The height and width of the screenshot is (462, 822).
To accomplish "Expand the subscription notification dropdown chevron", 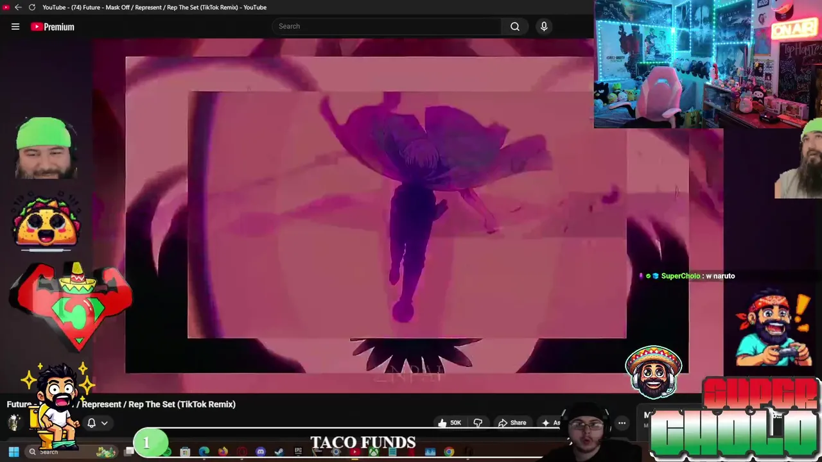I will pos(104,424).
